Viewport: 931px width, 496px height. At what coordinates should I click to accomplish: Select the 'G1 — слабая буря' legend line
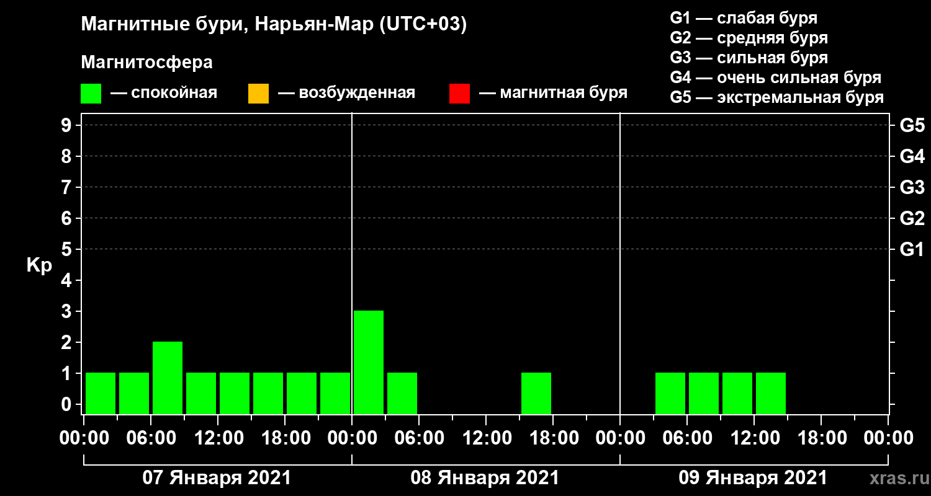coord(744,18)
